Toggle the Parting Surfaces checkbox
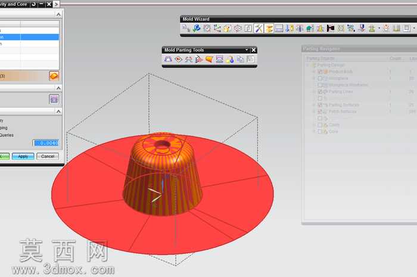The image size is (417, 277). click(x=320, y=105)
